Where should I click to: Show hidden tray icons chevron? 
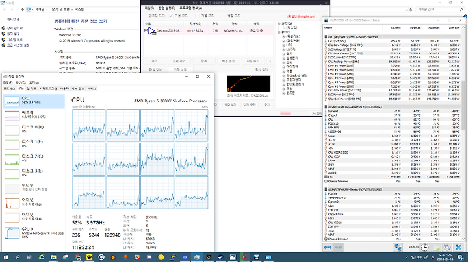click(408, 257)
